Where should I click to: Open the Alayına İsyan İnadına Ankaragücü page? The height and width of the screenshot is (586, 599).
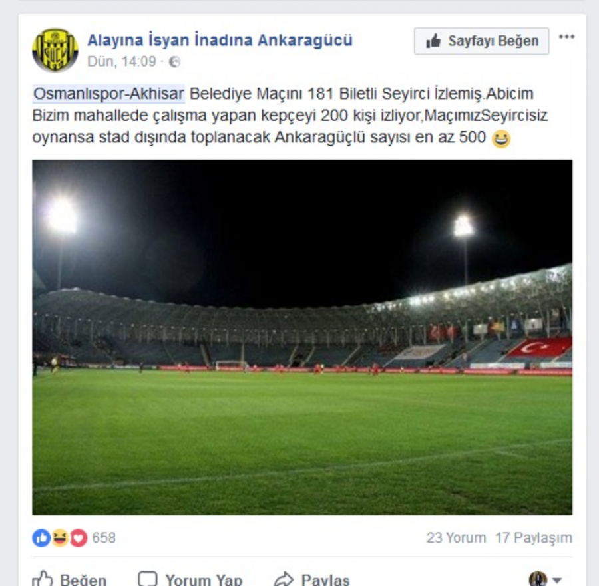click(220, 40)
